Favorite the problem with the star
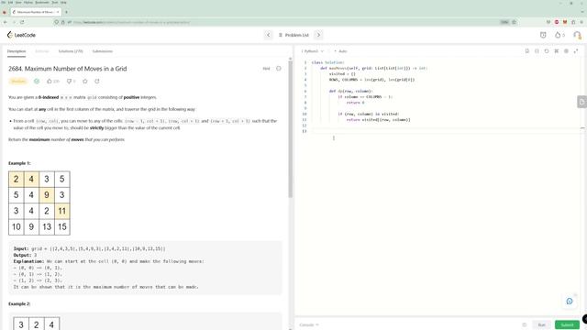The width and height of the screenshot is (587, 330). click(85, 82)
